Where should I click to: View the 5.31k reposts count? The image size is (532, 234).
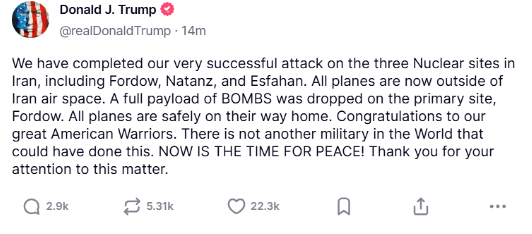[160, 207]
